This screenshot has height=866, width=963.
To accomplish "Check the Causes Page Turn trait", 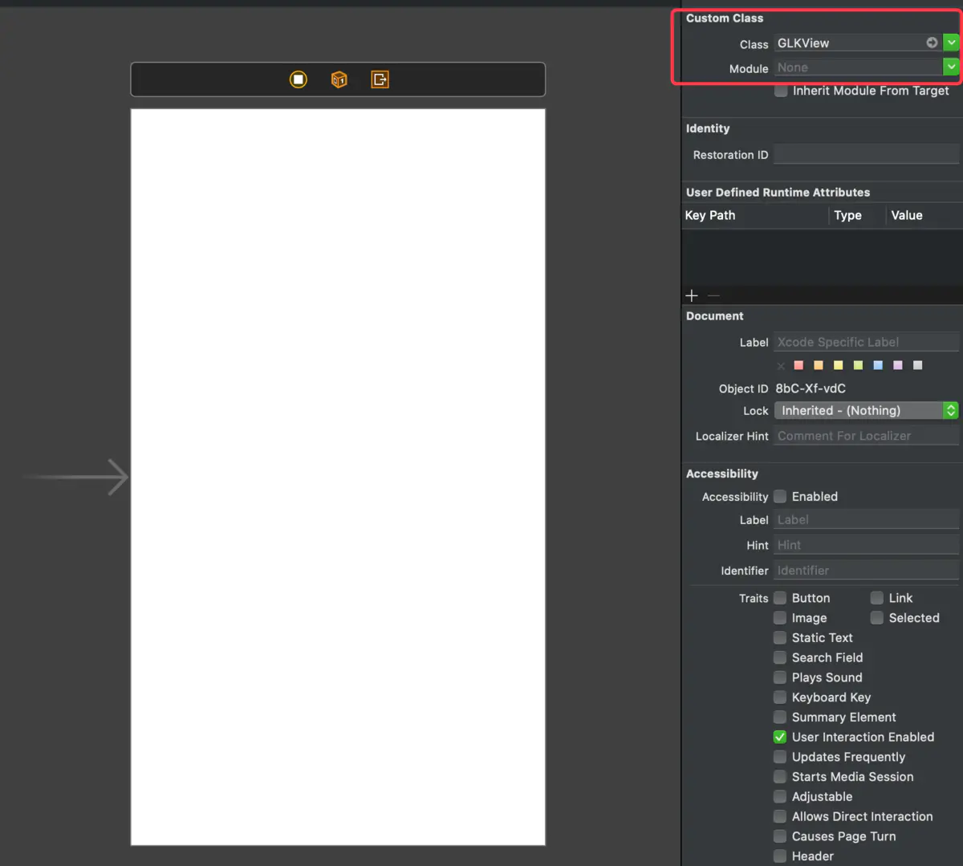I will 780,836.
